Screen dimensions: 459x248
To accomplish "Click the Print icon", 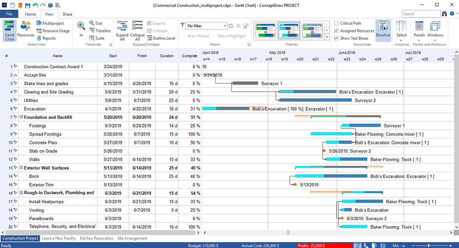I will coord(50,5).
